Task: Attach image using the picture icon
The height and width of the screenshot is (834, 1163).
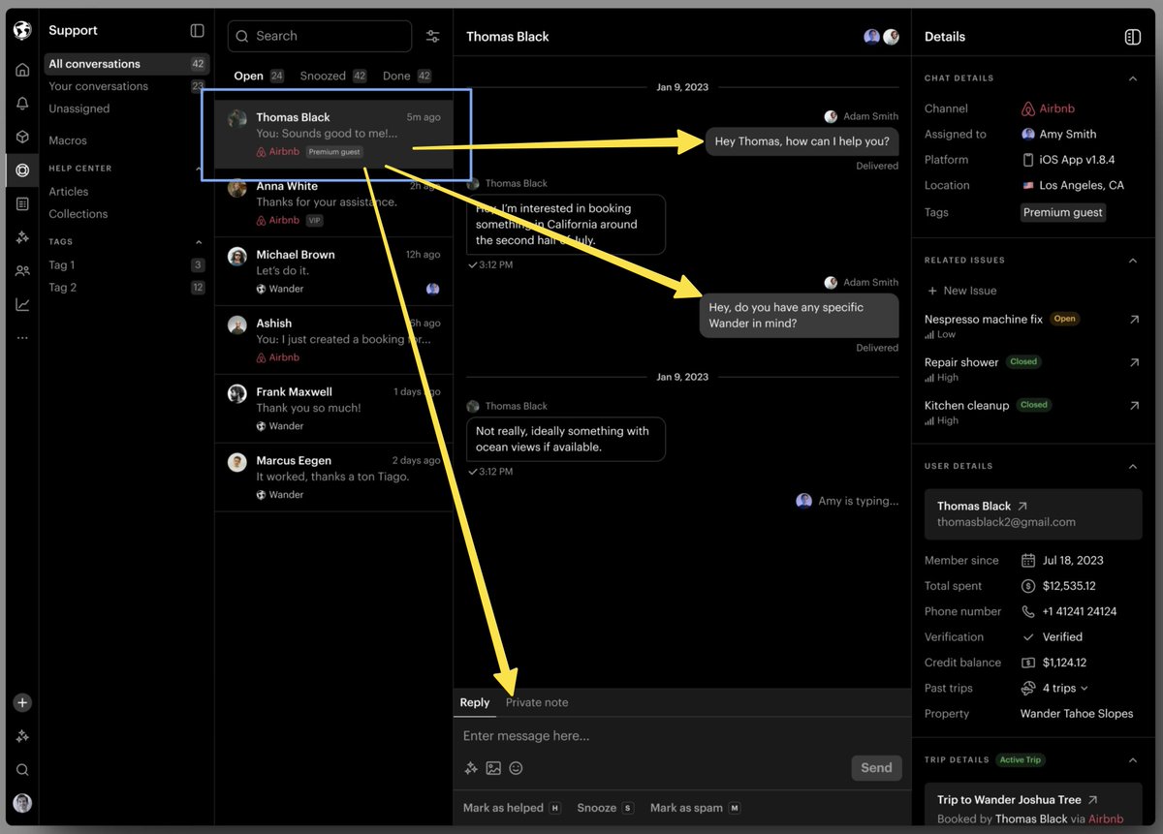Action: [x=493, y=768]
